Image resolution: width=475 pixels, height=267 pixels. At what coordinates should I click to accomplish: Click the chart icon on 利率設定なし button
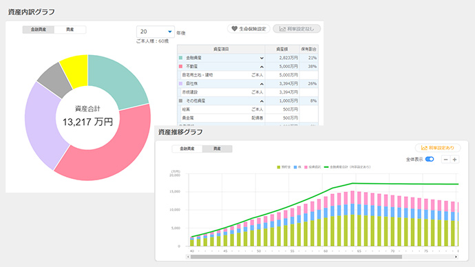(x=282, y=29)
